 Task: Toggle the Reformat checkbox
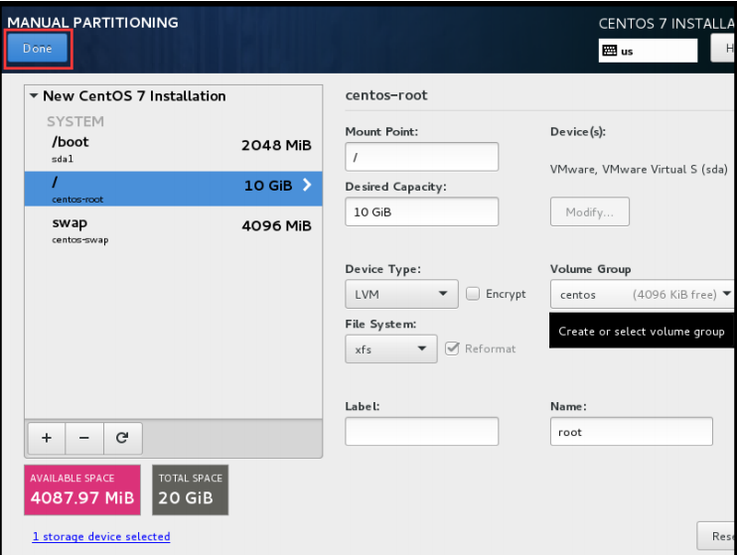452,348
